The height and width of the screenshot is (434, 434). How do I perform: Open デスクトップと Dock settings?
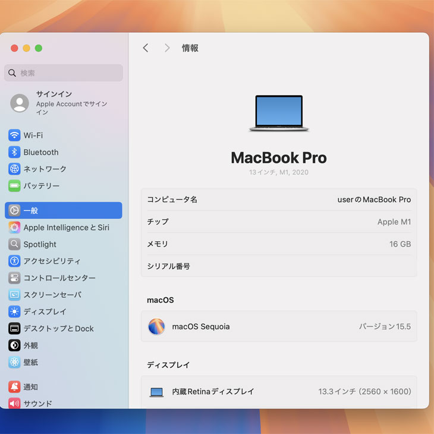[x=58, y=329]
